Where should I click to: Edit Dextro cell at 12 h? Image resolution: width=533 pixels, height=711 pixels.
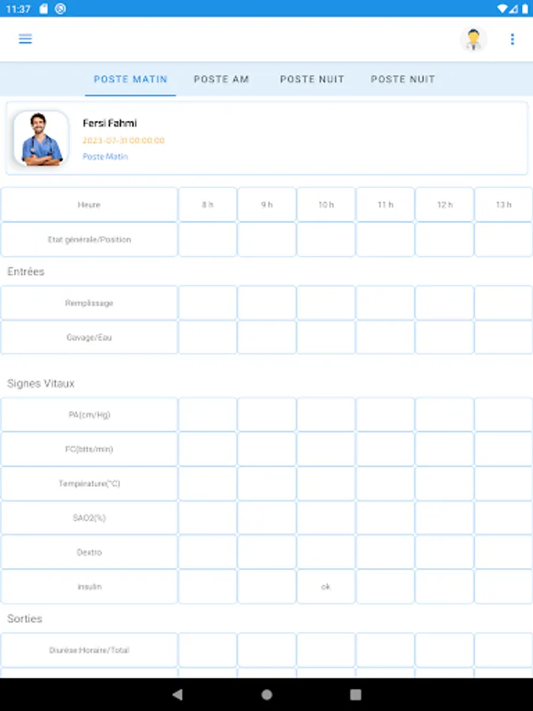pos(445,552)
